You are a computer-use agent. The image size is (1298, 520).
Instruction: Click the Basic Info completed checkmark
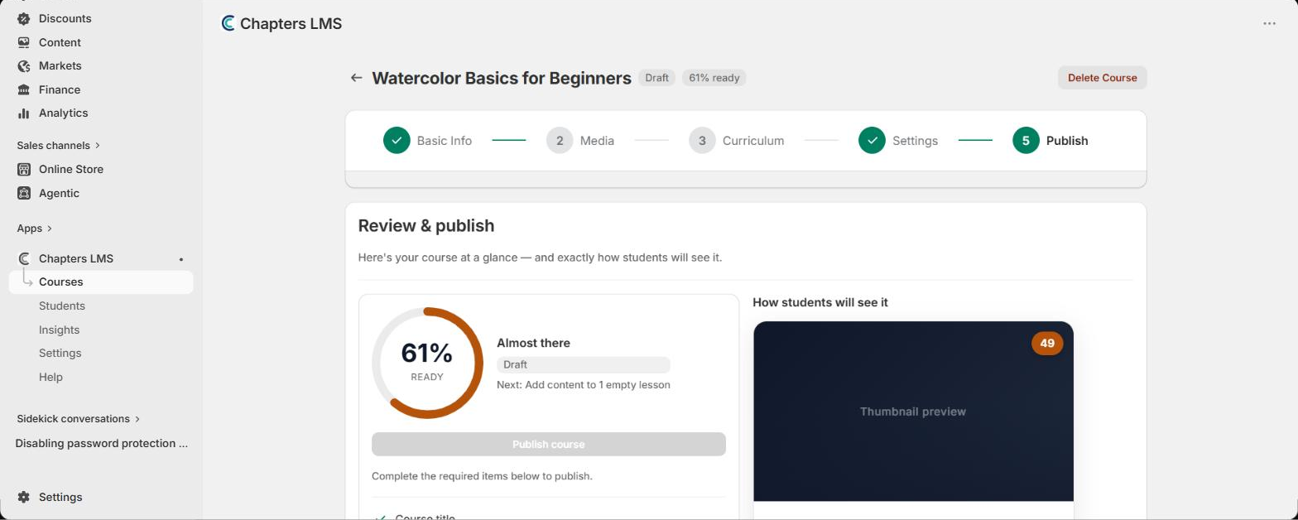click(397, 141)
